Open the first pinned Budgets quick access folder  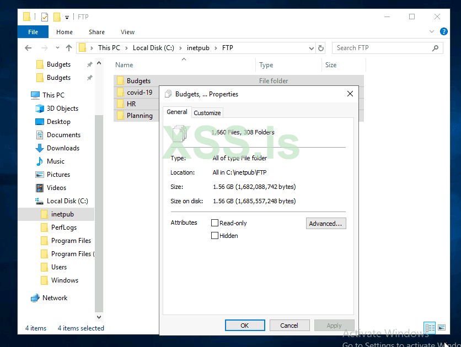click(x=58, y=64)
